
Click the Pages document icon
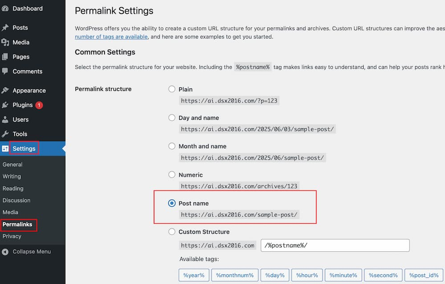[5, 57]
